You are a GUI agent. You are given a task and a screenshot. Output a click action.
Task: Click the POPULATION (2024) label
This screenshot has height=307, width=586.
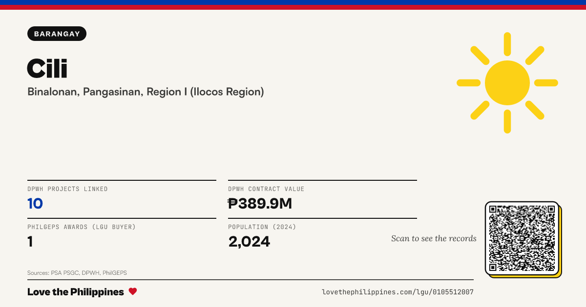pyautogui.click(x=262, y=227)
